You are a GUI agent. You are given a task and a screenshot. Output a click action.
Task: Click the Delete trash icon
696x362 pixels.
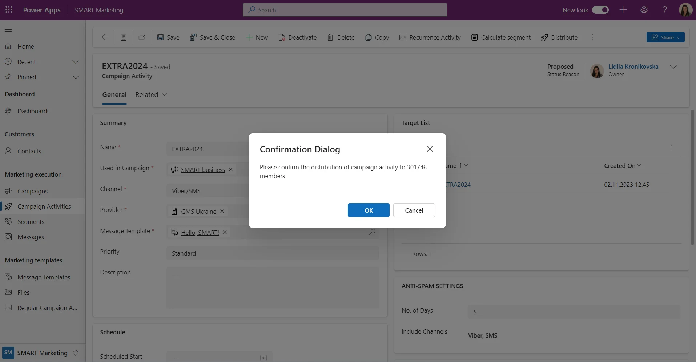pos(330,37)
